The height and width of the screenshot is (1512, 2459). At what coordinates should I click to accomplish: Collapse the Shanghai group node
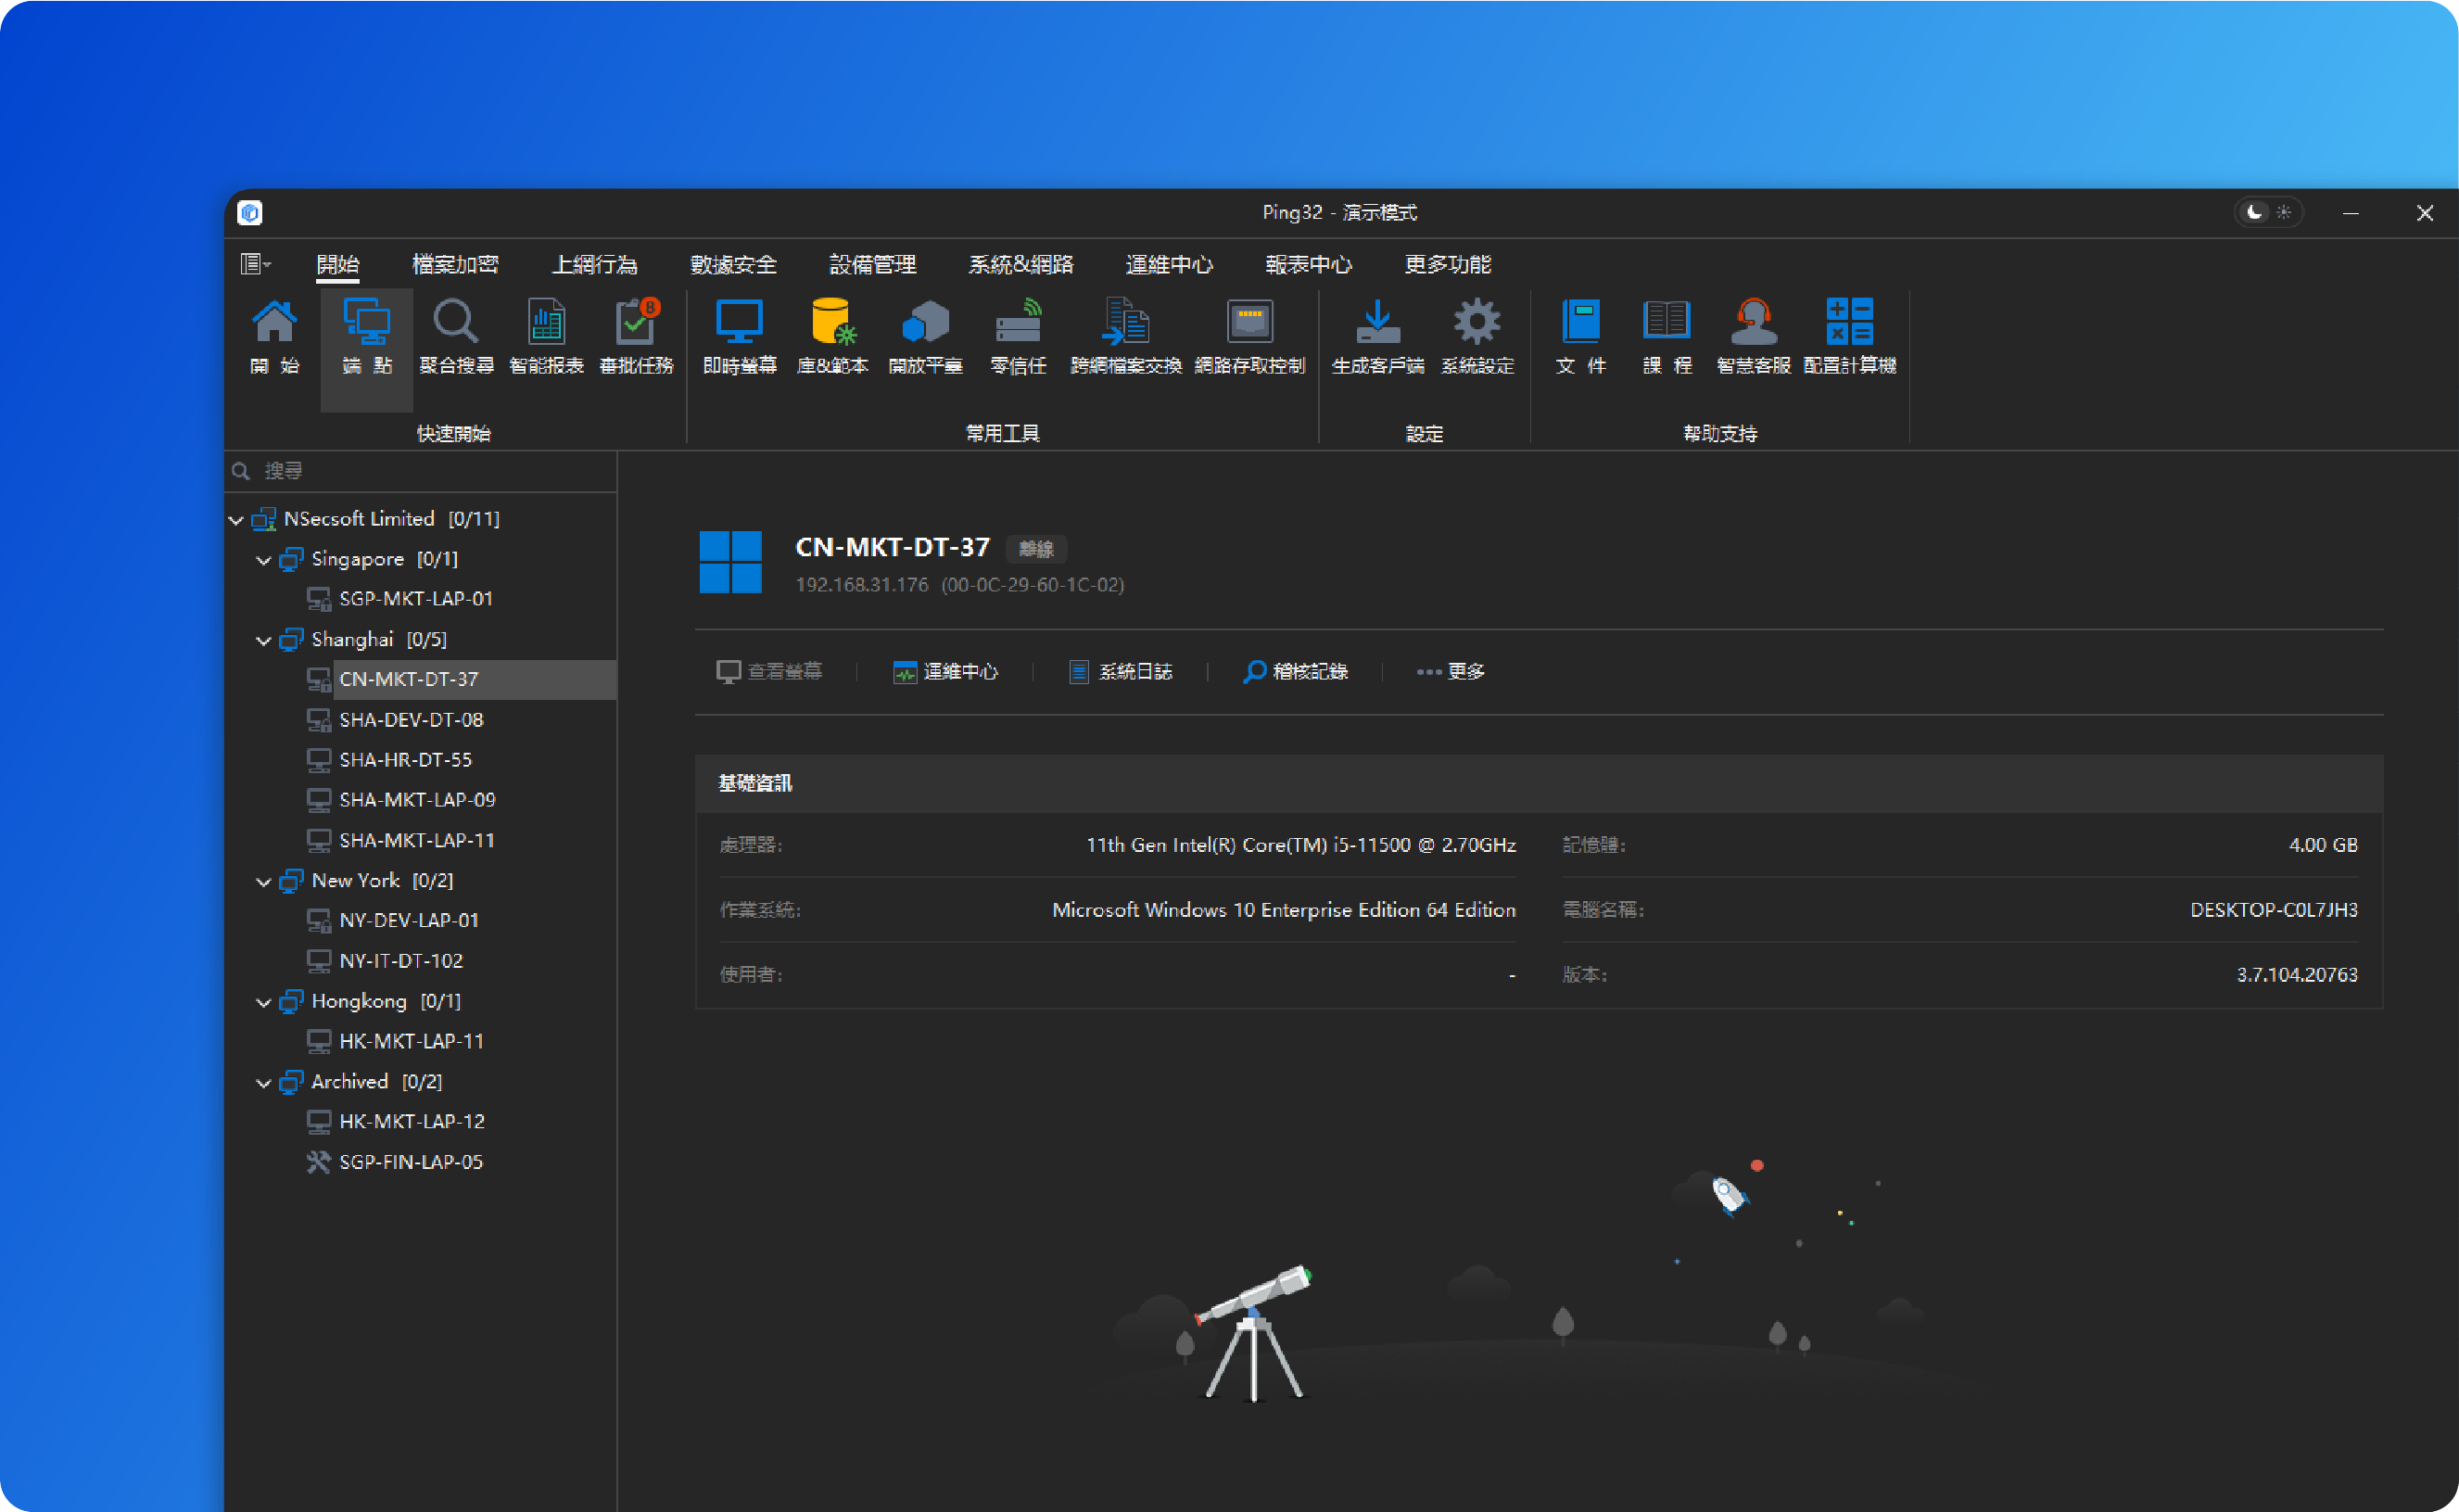264,640
